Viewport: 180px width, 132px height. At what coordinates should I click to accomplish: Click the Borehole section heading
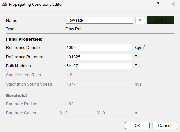pyautogui.click(x=16, y=96)
